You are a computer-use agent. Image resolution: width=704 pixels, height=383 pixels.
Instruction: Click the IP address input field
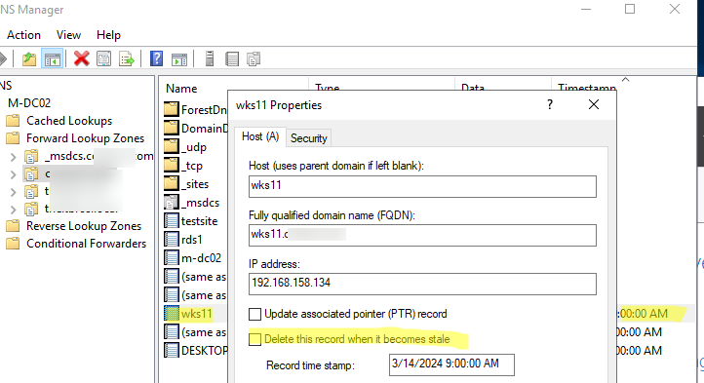pyautogui.click(x=422, y=284)
